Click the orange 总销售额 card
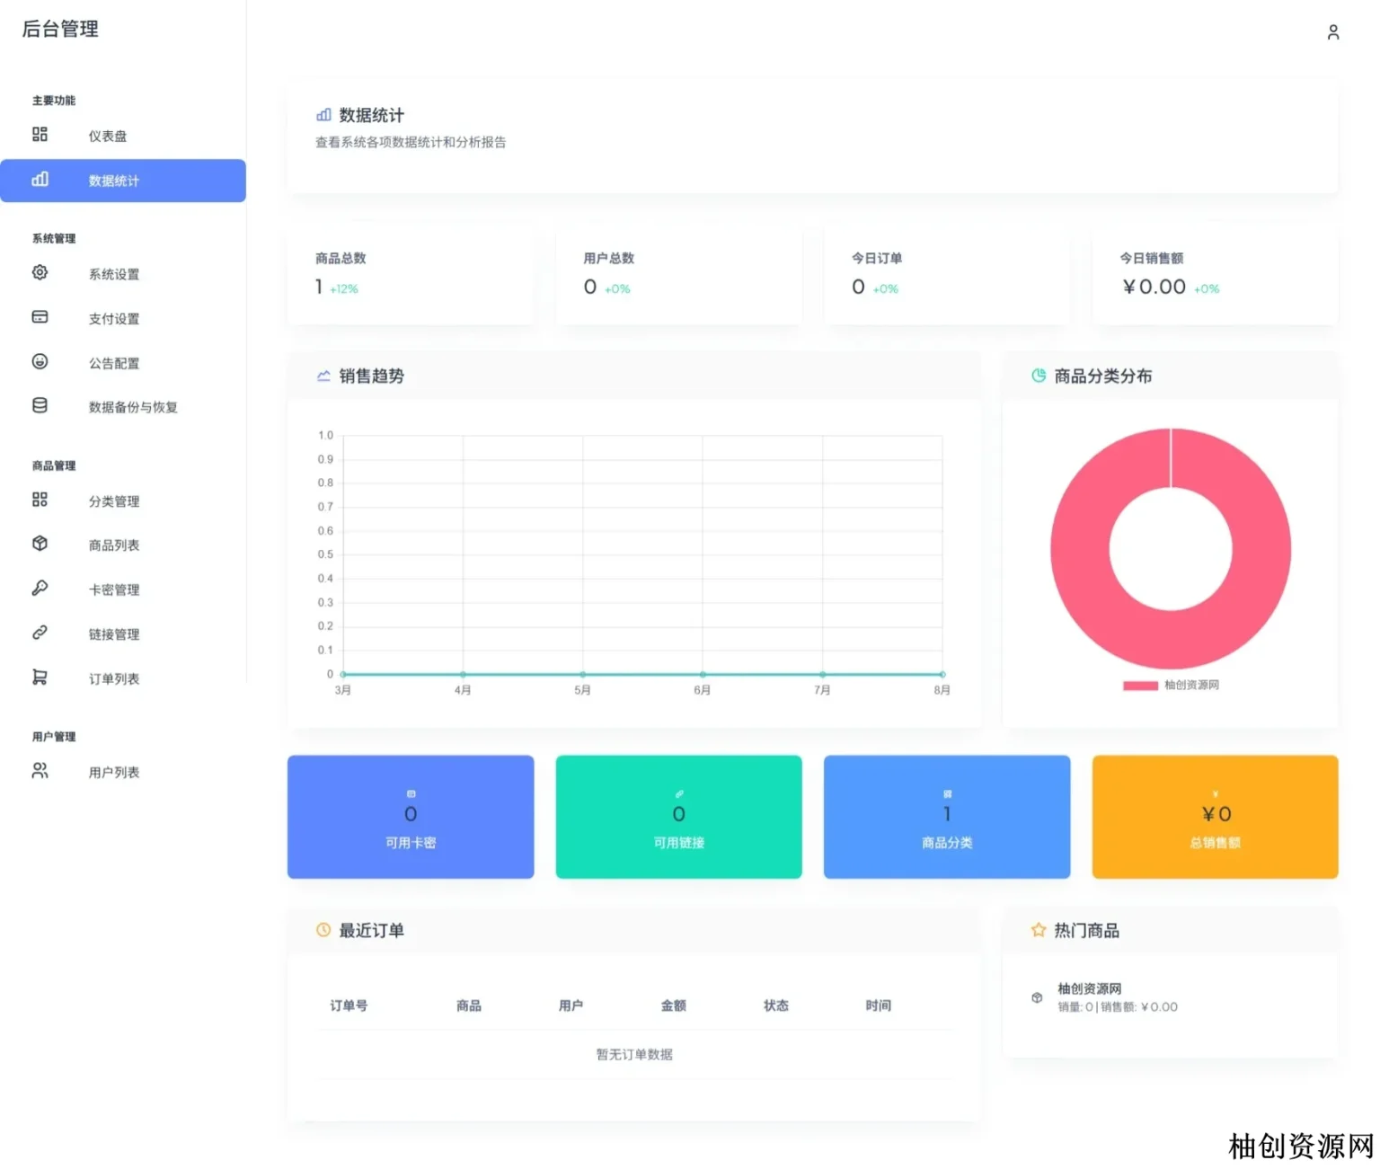The width and height of the screenshot is (1380, 1169). pyautogui.click(x=1215, y=817)
